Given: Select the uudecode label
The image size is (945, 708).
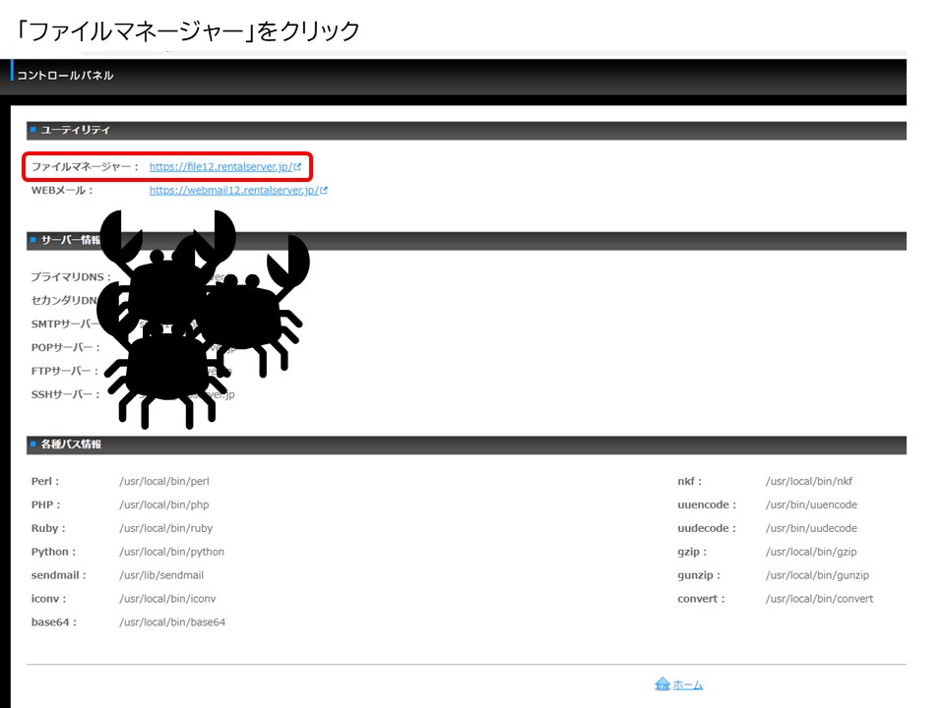Looking at the screenshot, I should (707, 528).
